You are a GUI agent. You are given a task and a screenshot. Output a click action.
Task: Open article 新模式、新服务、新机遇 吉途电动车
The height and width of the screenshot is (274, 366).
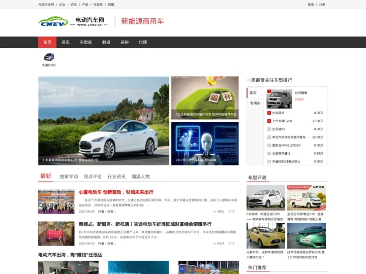point(145,224)
